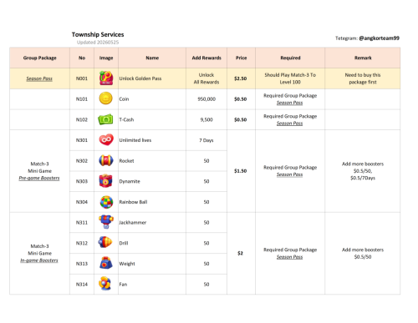Select cell N101

tap(82, 99)
